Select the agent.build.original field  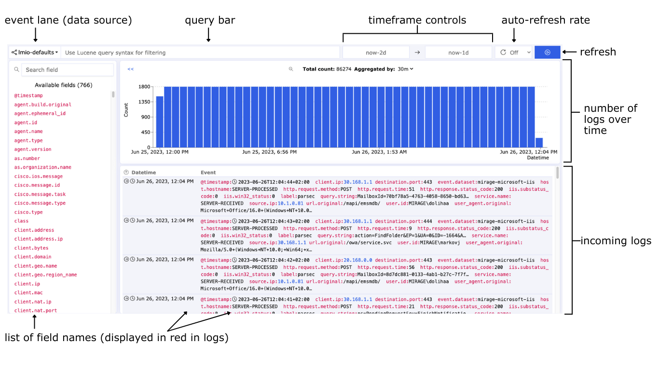(43, 105)
